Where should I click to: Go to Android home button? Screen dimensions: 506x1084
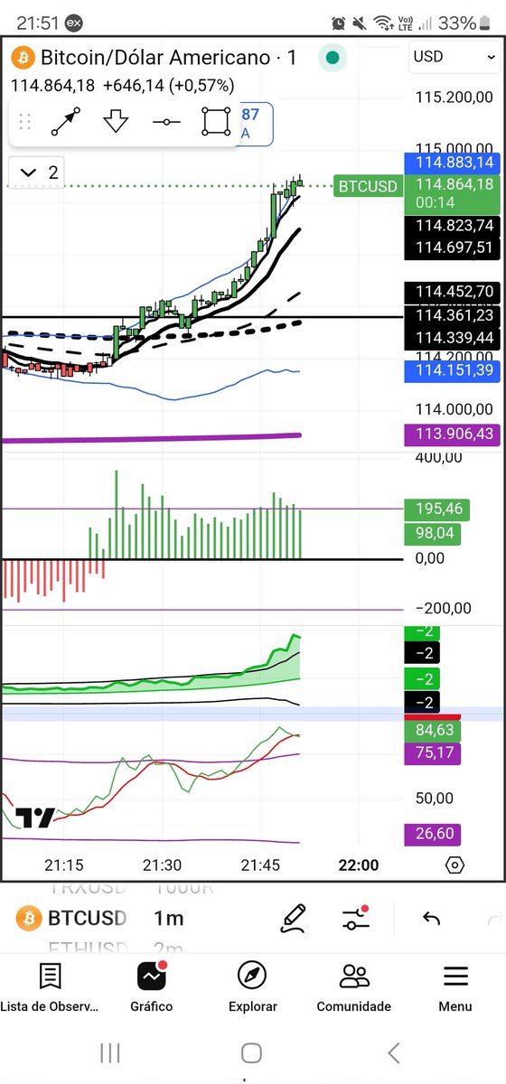point(252,1052)
